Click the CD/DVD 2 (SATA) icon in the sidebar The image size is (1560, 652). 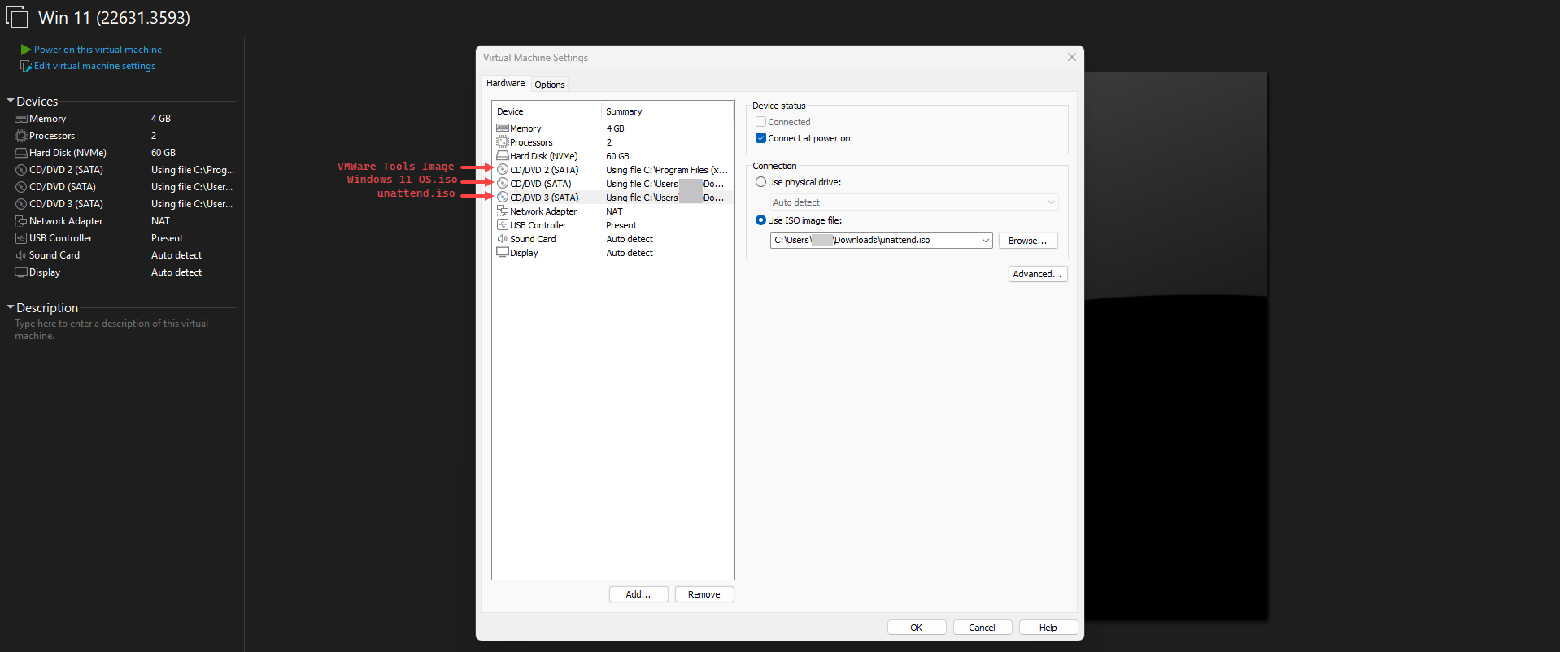tap(21, 170)
